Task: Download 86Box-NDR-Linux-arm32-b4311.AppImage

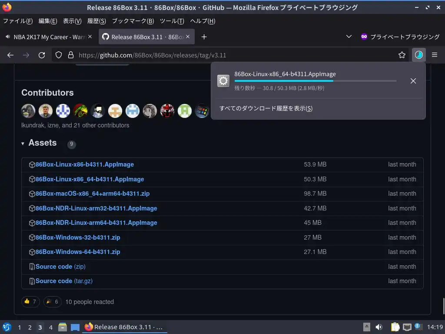Action: 96,208
